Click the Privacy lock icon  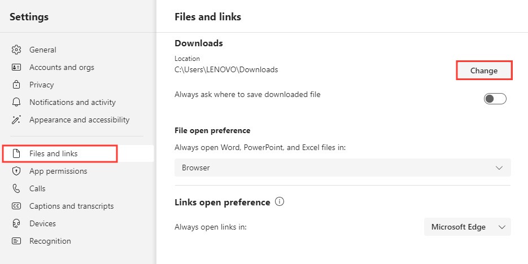pyautogui.click(x=16, y=85)
